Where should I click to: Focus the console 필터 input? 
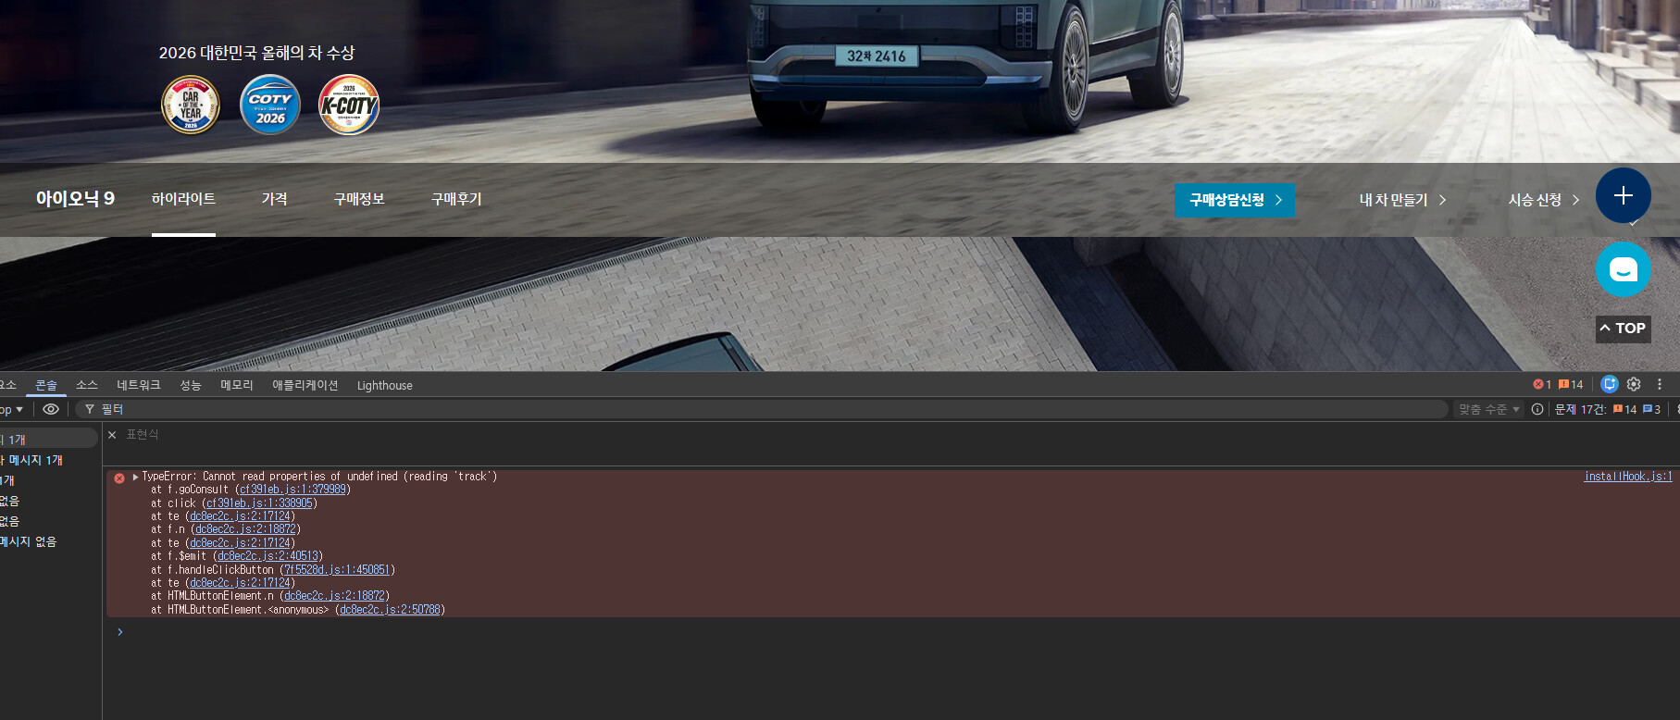click(x=762, y=409)
